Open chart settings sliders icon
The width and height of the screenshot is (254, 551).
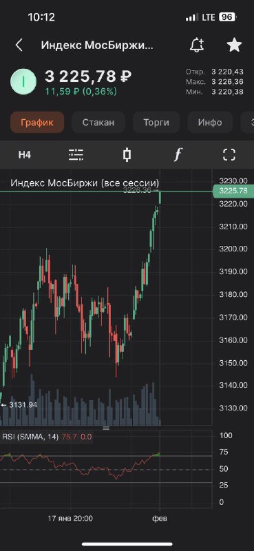point(76,154)
